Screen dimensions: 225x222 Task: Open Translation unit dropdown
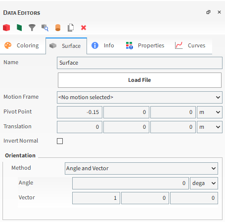(210, 127)
